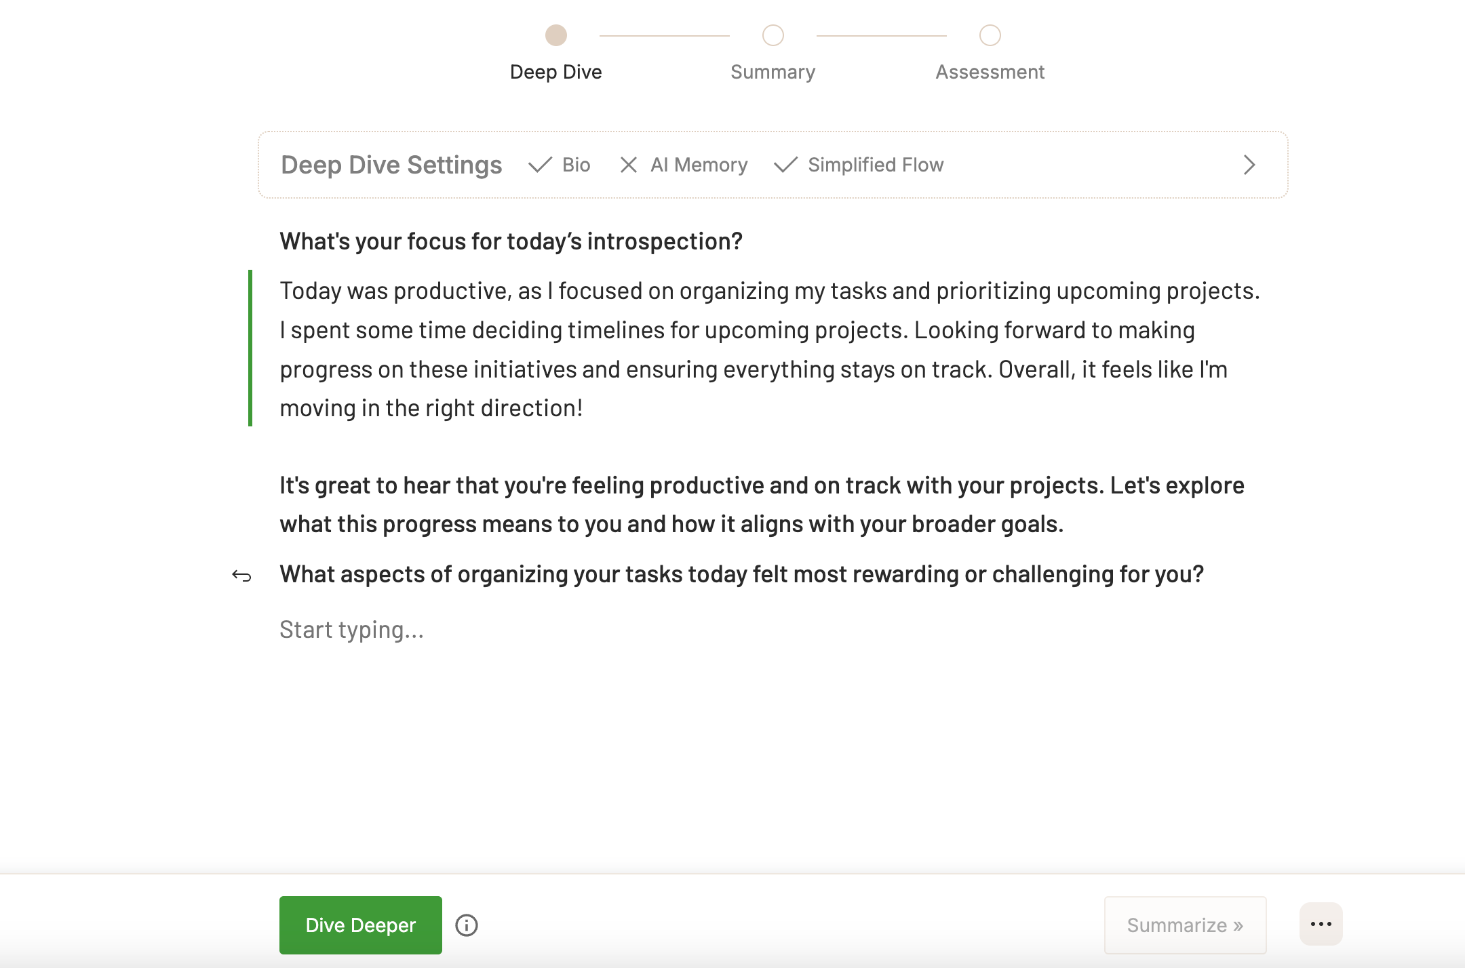
Task: Disable AI Memory setting
Action: pos(629,165)
